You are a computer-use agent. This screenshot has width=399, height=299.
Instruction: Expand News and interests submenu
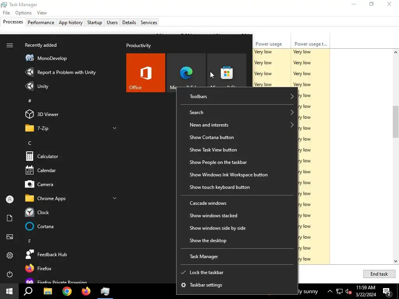(x=237, y=125)
